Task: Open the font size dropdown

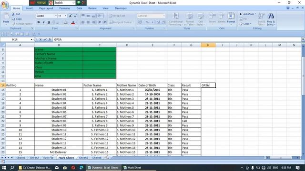Action: pyautogui.click(x=66, y=16)
